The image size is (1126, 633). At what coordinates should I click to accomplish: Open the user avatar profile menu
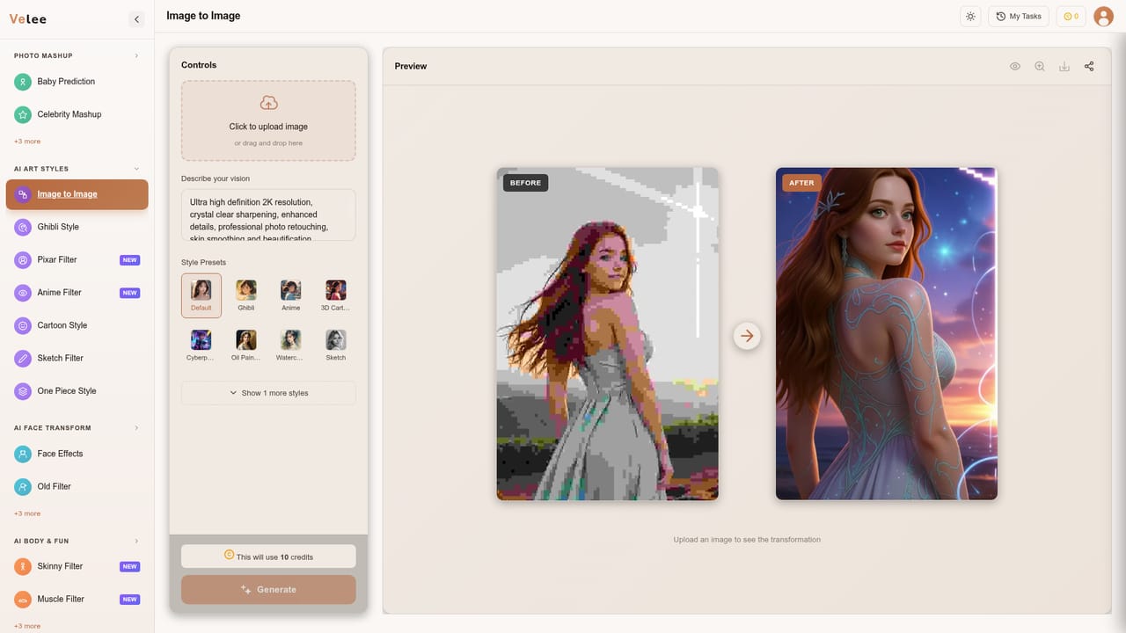(1103, 16)
